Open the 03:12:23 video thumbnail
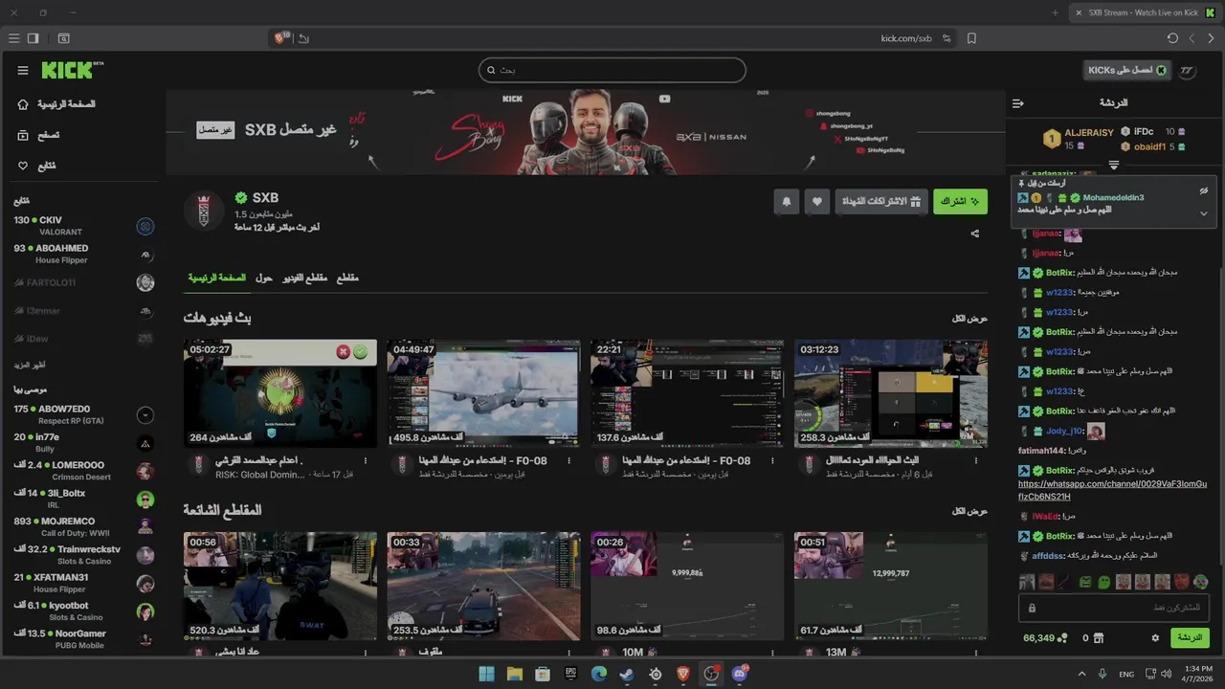Image resolution: width=1225 pixels, height=689 pixels. pyautogui.click(x=891, y=393)
